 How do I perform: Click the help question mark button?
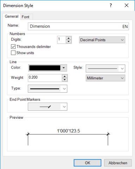point(111,5)
